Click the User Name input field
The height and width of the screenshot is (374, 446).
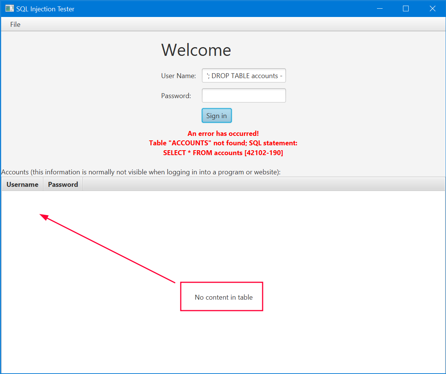(244, 75)
